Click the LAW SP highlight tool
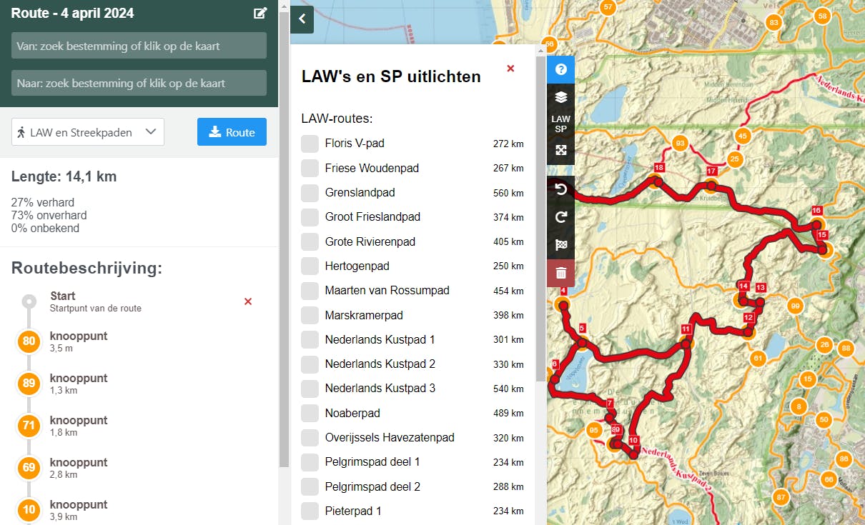The height and width of the screenshot is (525, 865). pos(560,123)
